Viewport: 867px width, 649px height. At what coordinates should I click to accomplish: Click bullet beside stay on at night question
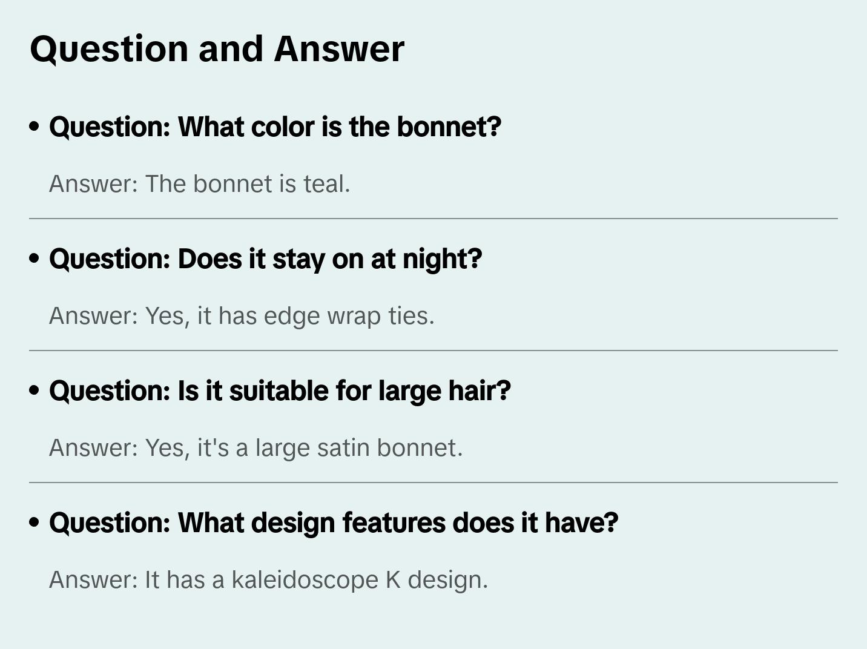point(35,259)
